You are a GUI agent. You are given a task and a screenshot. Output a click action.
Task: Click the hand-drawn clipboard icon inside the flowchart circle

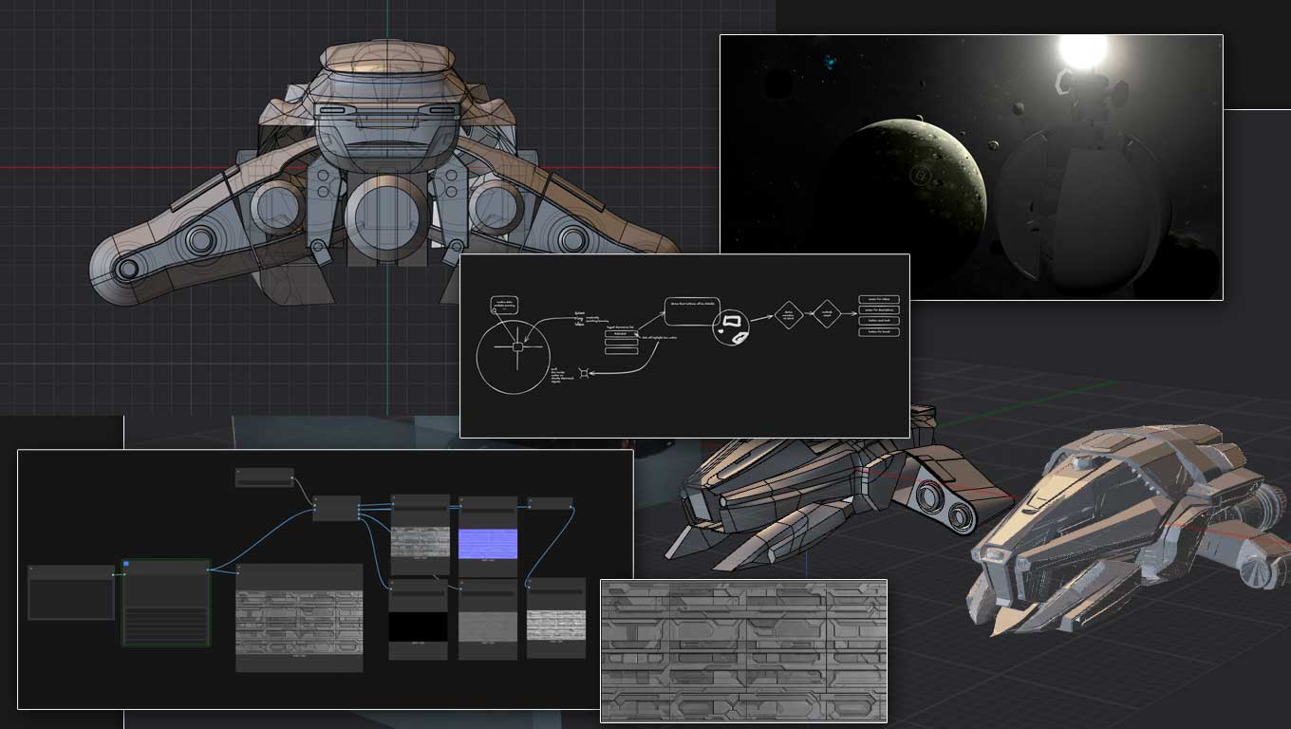point(731,321)
